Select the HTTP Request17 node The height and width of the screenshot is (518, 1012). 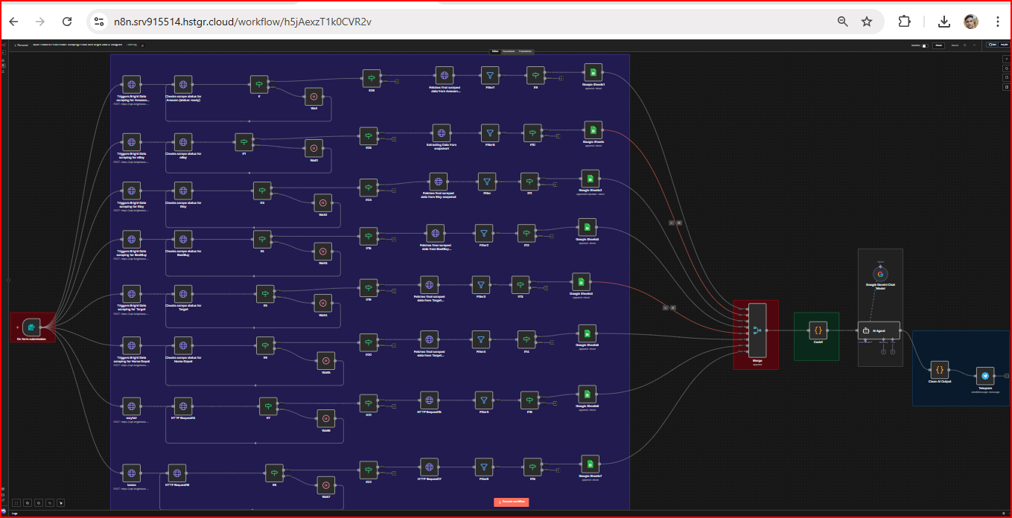tap(429, 467)
